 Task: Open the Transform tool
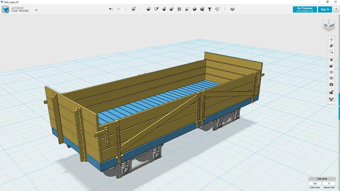point(134,9)
